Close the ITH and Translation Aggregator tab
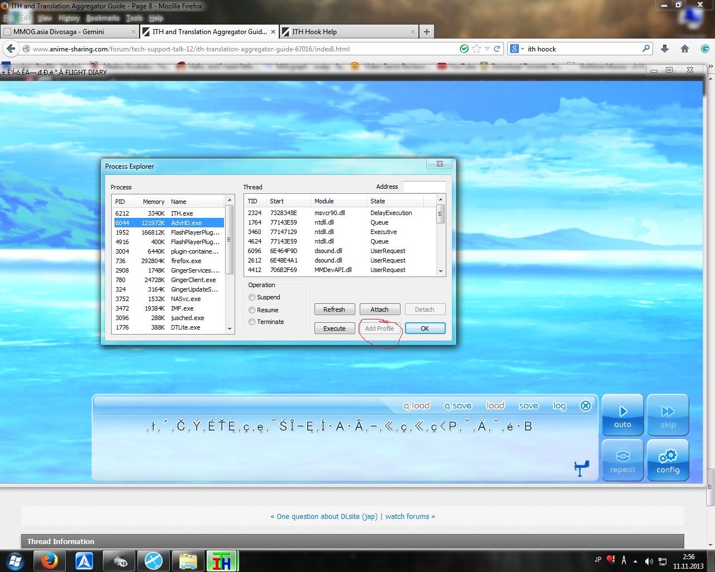 273,32
